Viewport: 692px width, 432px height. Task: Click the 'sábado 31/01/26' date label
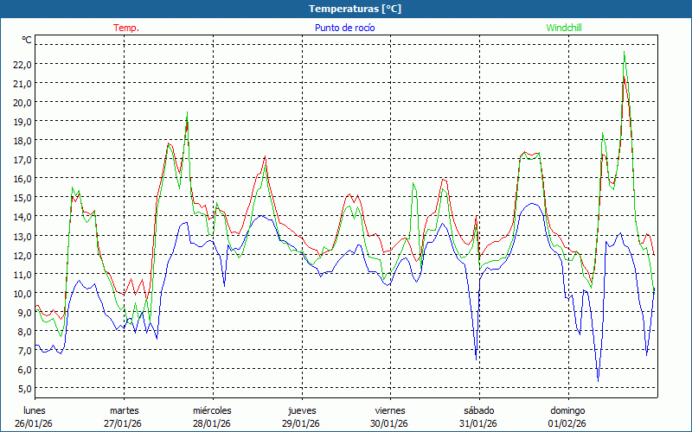pyautogui.click(x=478, y=416)
